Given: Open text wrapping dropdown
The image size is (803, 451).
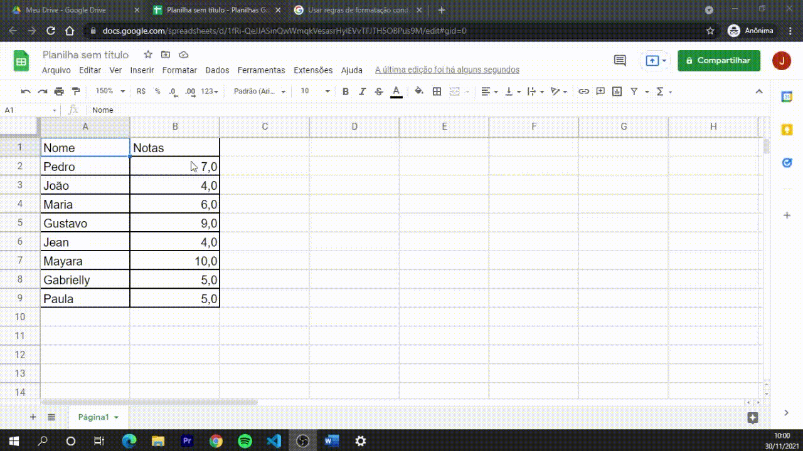Looking at the screenshot, I should click(535, 91).
